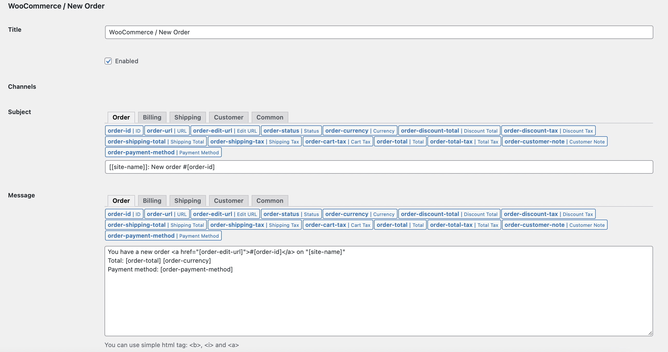Insert order-discount-tax tag into Message
Screen dimensions: 668x352
pos(548,214)
